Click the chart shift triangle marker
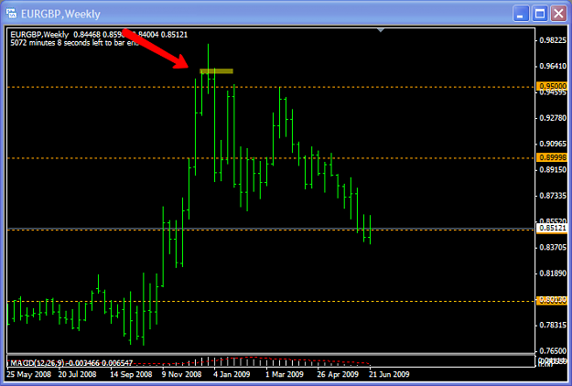This screenshot has width=572, height=386. 381,30
